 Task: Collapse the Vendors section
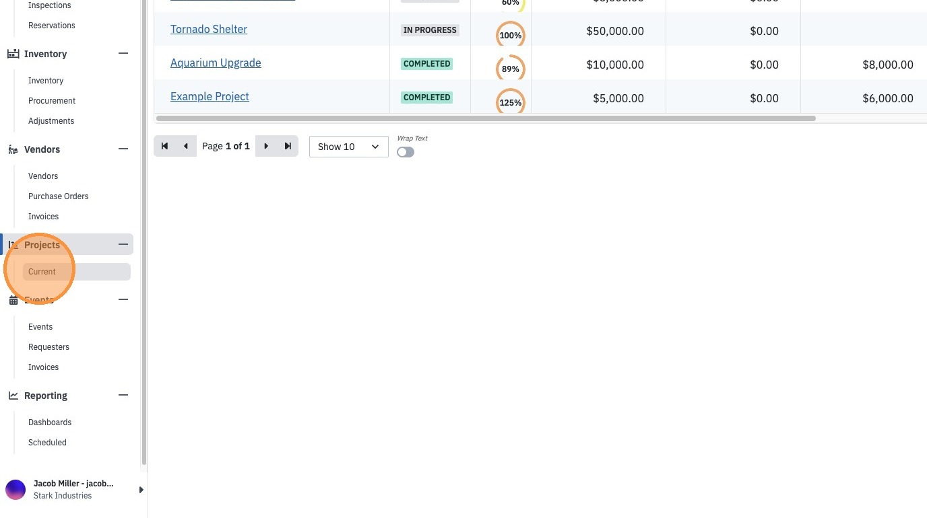coord(123,149)
